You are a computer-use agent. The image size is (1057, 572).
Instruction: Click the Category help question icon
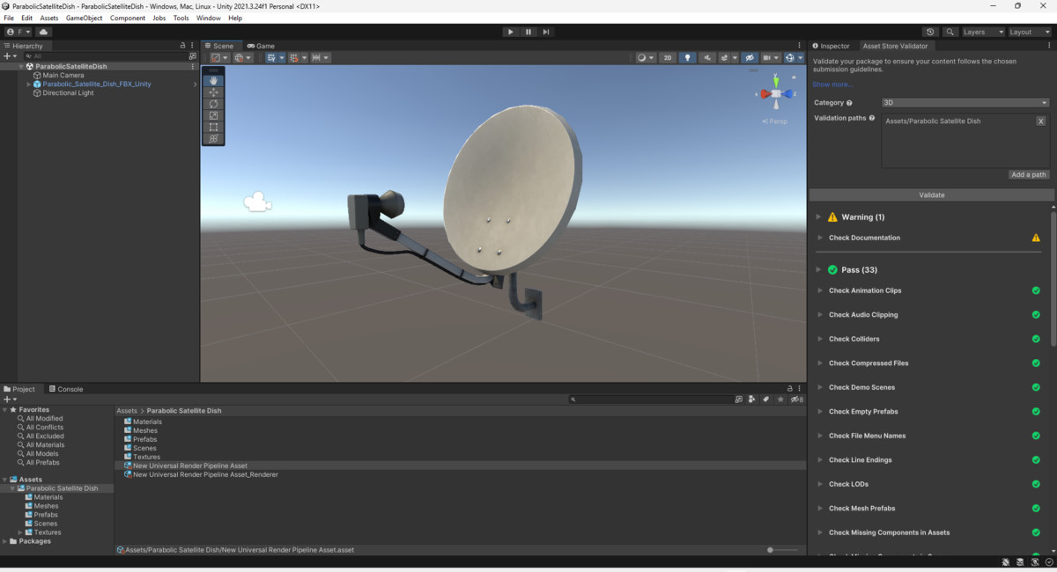tap(849, 103)
